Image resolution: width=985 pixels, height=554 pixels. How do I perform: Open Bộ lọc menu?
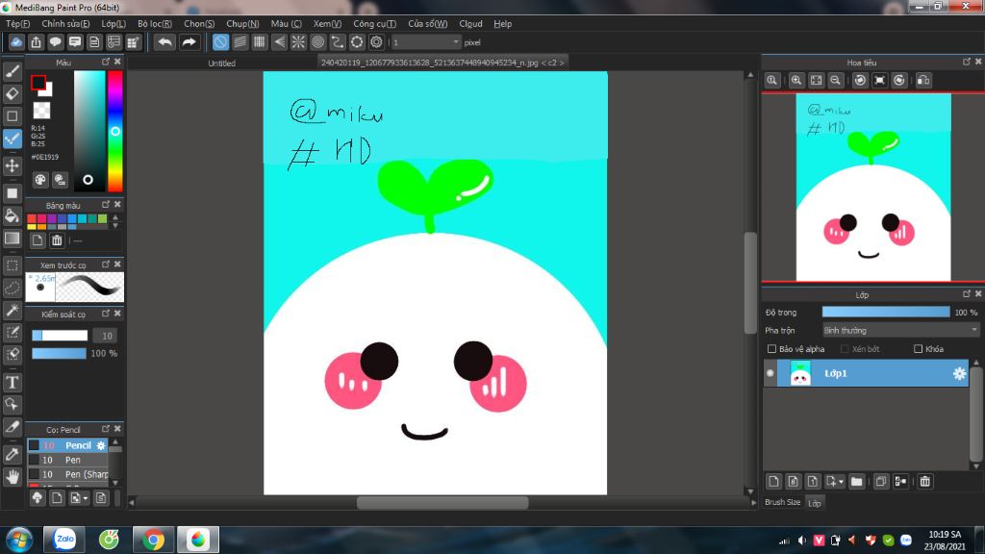tap(155, 24)
